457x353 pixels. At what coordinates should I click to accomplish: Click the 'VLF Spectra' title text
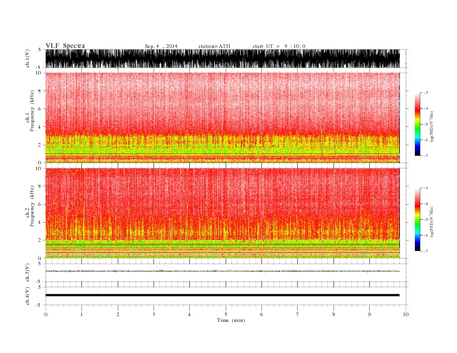point(65,46)
